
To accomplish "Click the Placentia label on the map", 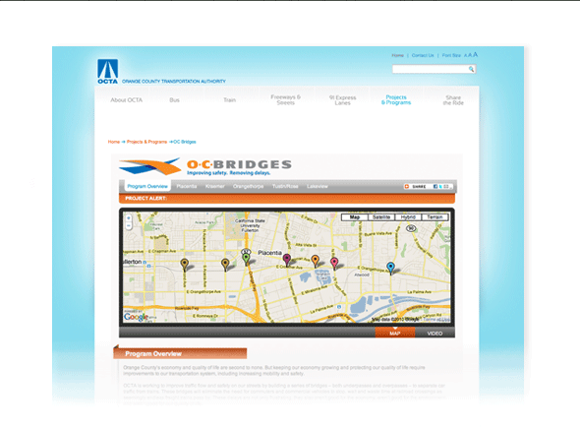I will 269,253.
